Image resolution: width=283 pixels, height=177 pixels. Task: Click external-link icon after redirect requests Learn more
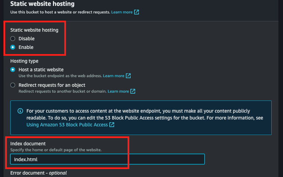pyautogui.click(x=133, y=91)
